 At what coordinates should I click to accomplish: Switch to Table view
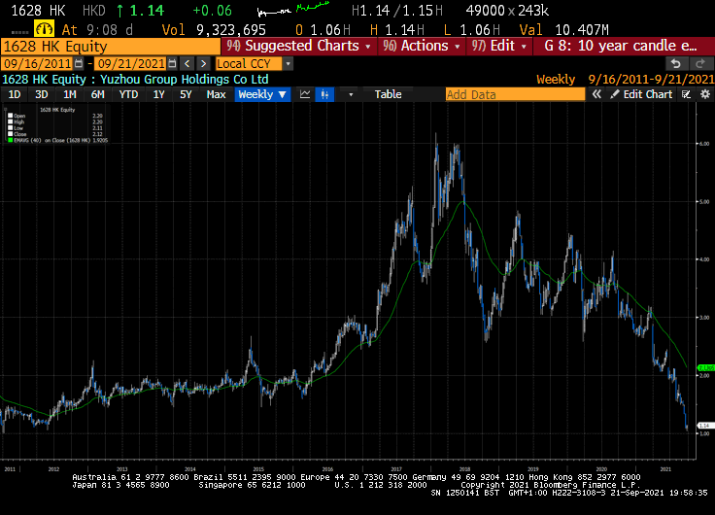coord(388,94)
